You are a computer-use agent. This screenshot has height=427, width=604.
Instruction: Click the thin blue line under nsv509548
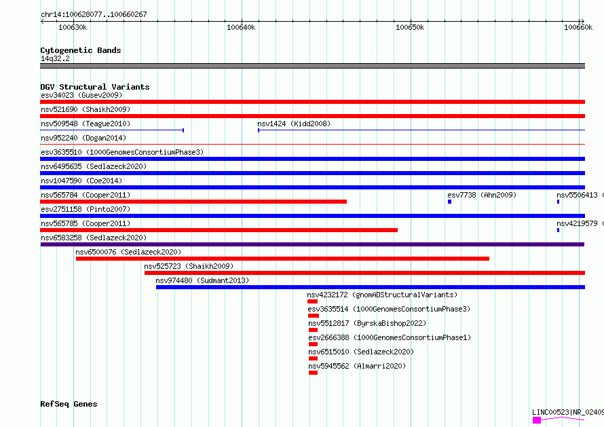(x=112, y=130)
